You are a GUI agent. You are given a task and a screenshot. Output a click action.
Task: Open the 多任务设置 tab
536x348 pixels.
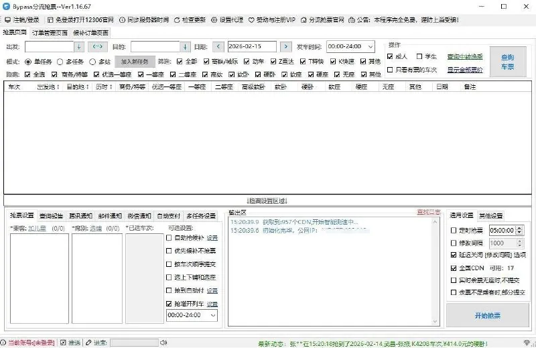(201, 216)
